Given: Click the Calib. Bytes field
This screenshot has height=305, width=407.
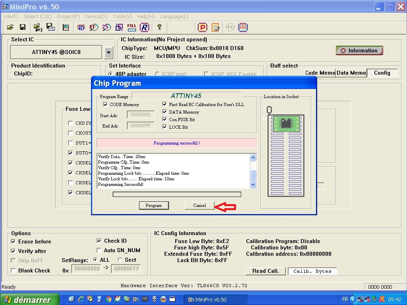Looking at the screenshot, I should pyautogui.click(x=312, y=271).
